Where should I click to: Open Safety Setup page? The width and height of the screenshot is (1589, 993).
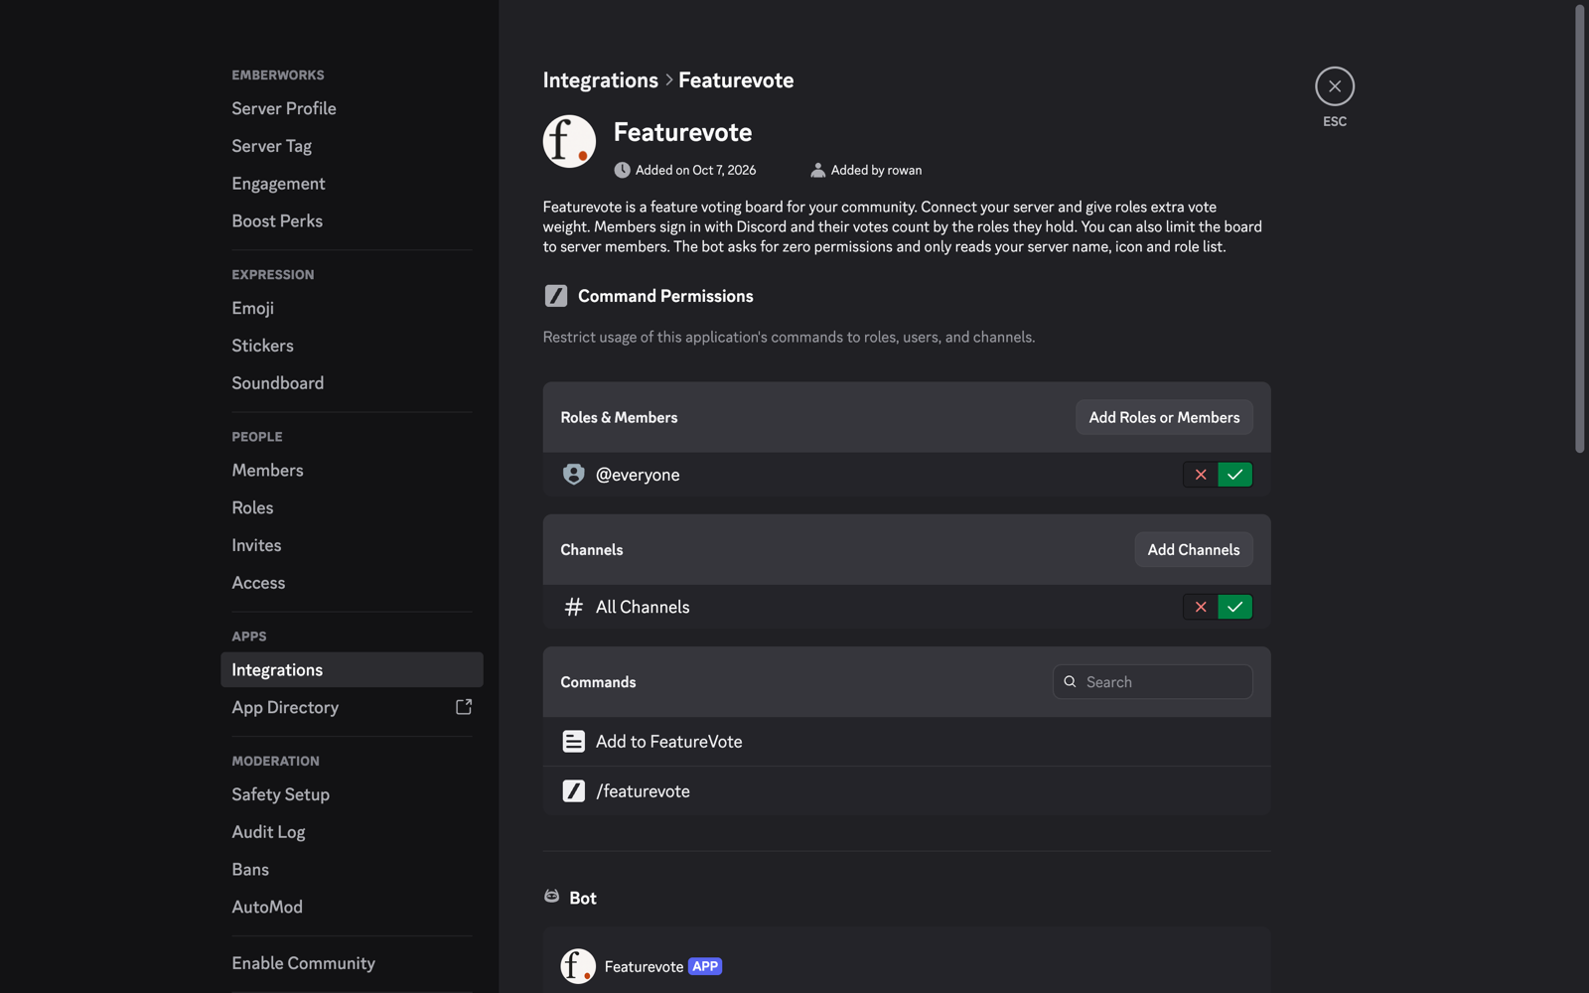[352, 794]
